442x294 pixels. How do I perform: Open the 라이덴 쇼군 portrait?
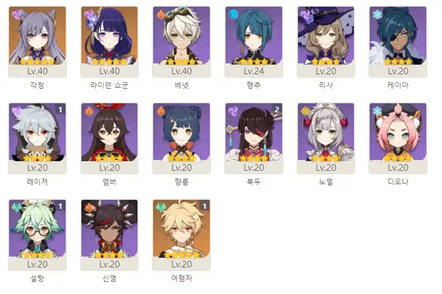(x=109, y=36)
